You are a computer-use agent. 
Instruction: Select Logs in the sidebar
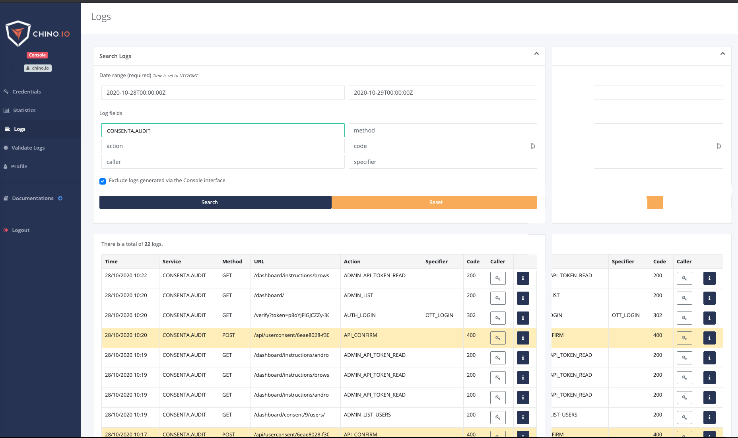click(19, 129)
